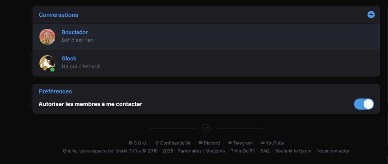Open the Discord icon link
The image size is (388, 164).
click(200, 143)
